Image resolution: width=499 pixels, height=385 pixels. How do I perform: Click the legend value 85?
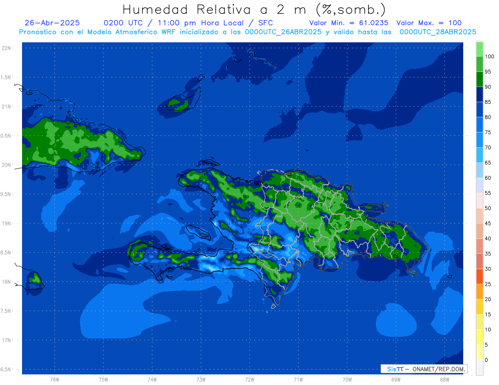[488, 102]
